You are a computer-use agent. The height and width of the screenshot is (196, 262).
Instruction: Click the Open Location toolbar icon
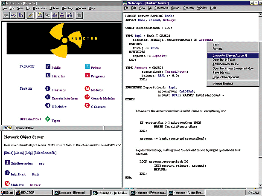[x=55, y=15]
